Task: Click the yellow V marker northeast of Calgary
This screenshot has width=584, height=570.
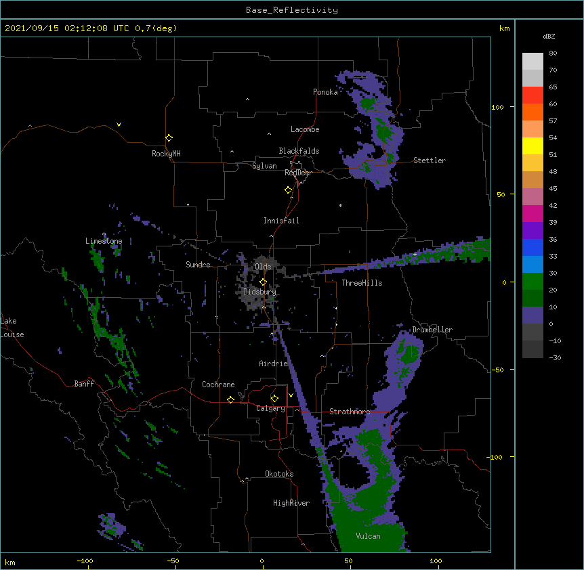Action: (x=291, y=395)
